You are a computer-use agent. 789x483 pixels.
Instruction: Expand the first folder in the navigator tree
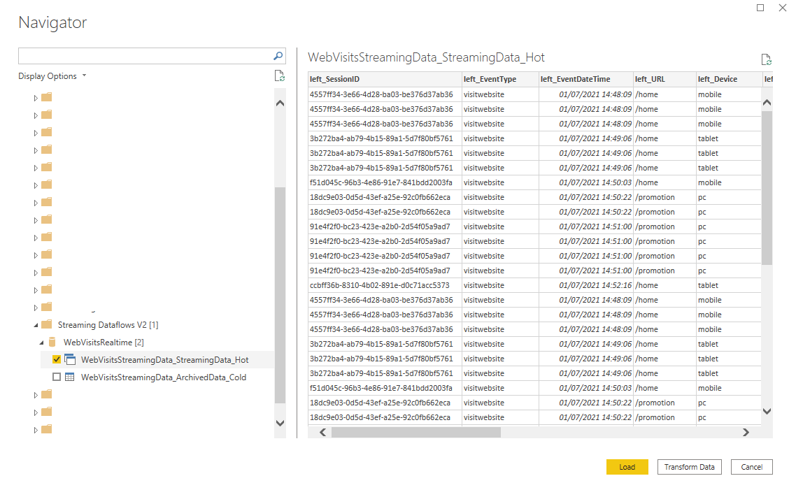pos(36,98)
